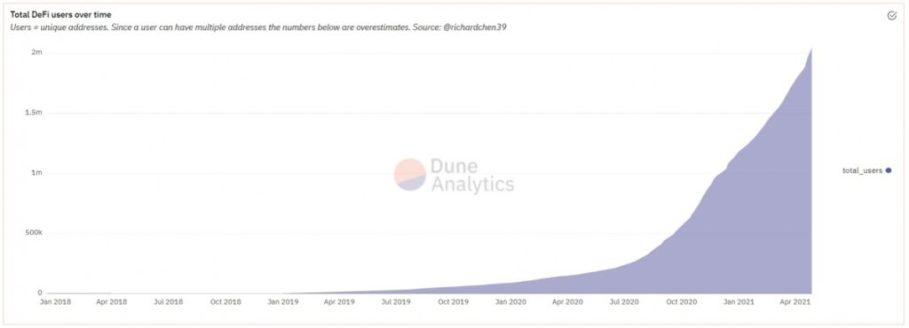Screen dimensions: 909x328
Task: Click the Oct 2020 x-axis label
Action: click(x=682, y=302)
